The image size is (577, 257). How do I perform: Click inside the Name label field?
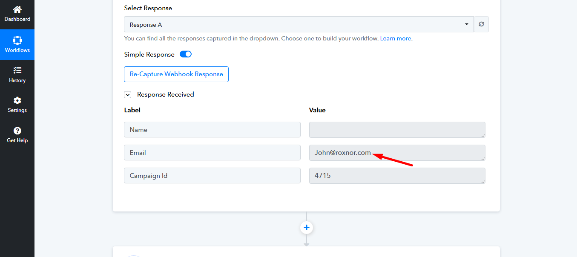tap(212, 129)
